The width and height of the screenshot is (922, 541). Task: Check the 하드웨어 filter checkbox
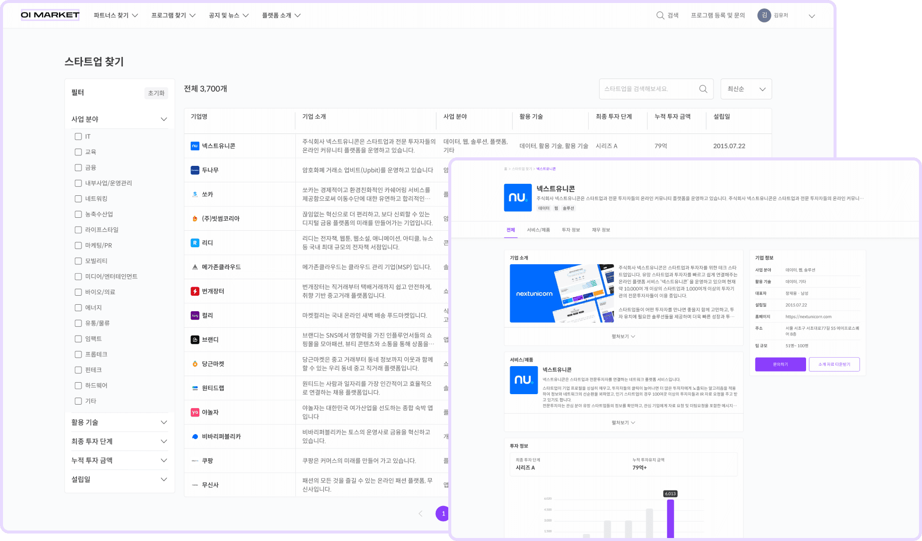click(x=78, y=386)
